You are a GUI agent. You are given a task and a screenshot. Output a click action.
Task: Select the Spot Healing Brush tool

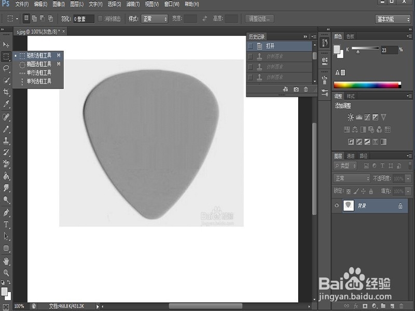tap(6, 117)
